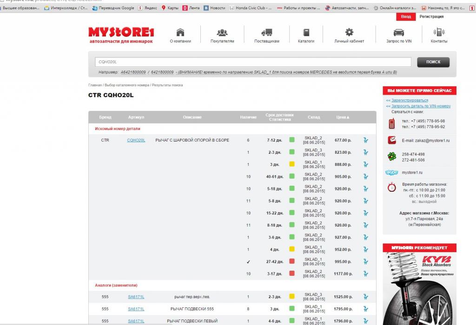The width and height of the screenshot is (476, 325).
Task: Click the ПОИСК search button
Action: click(433, 62)
